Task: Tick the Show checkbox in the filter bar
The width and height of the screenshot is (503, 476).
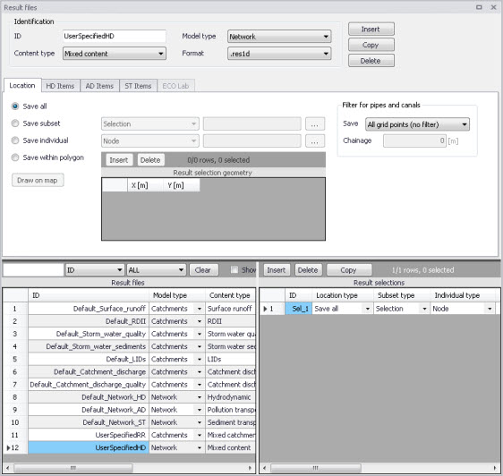Action: coord(234,269)
